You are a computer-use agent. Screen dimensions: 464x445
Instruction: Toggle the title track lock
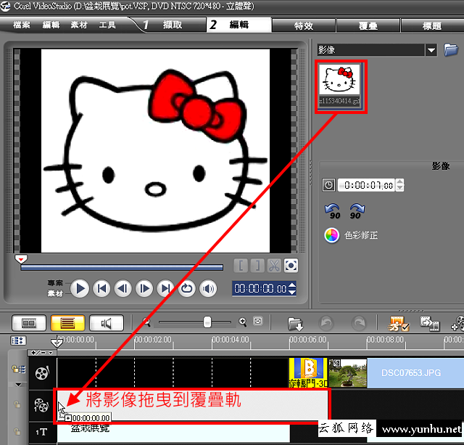pos(17,432)
